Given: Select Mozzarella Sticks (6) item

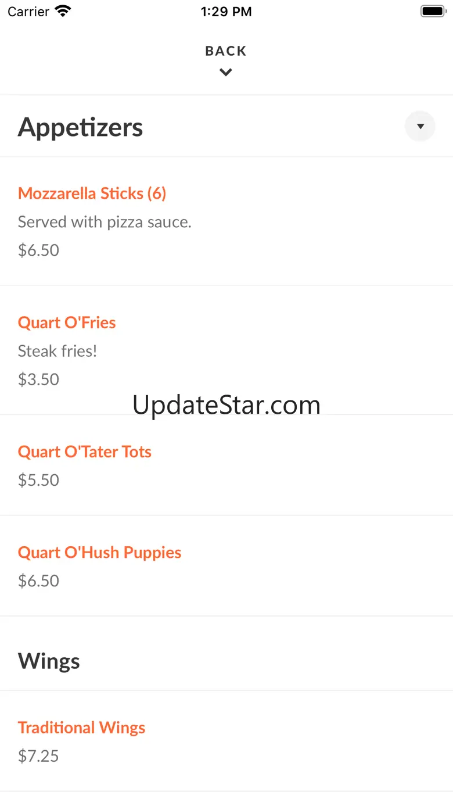Looking at the screenshot, I should 92,194.
